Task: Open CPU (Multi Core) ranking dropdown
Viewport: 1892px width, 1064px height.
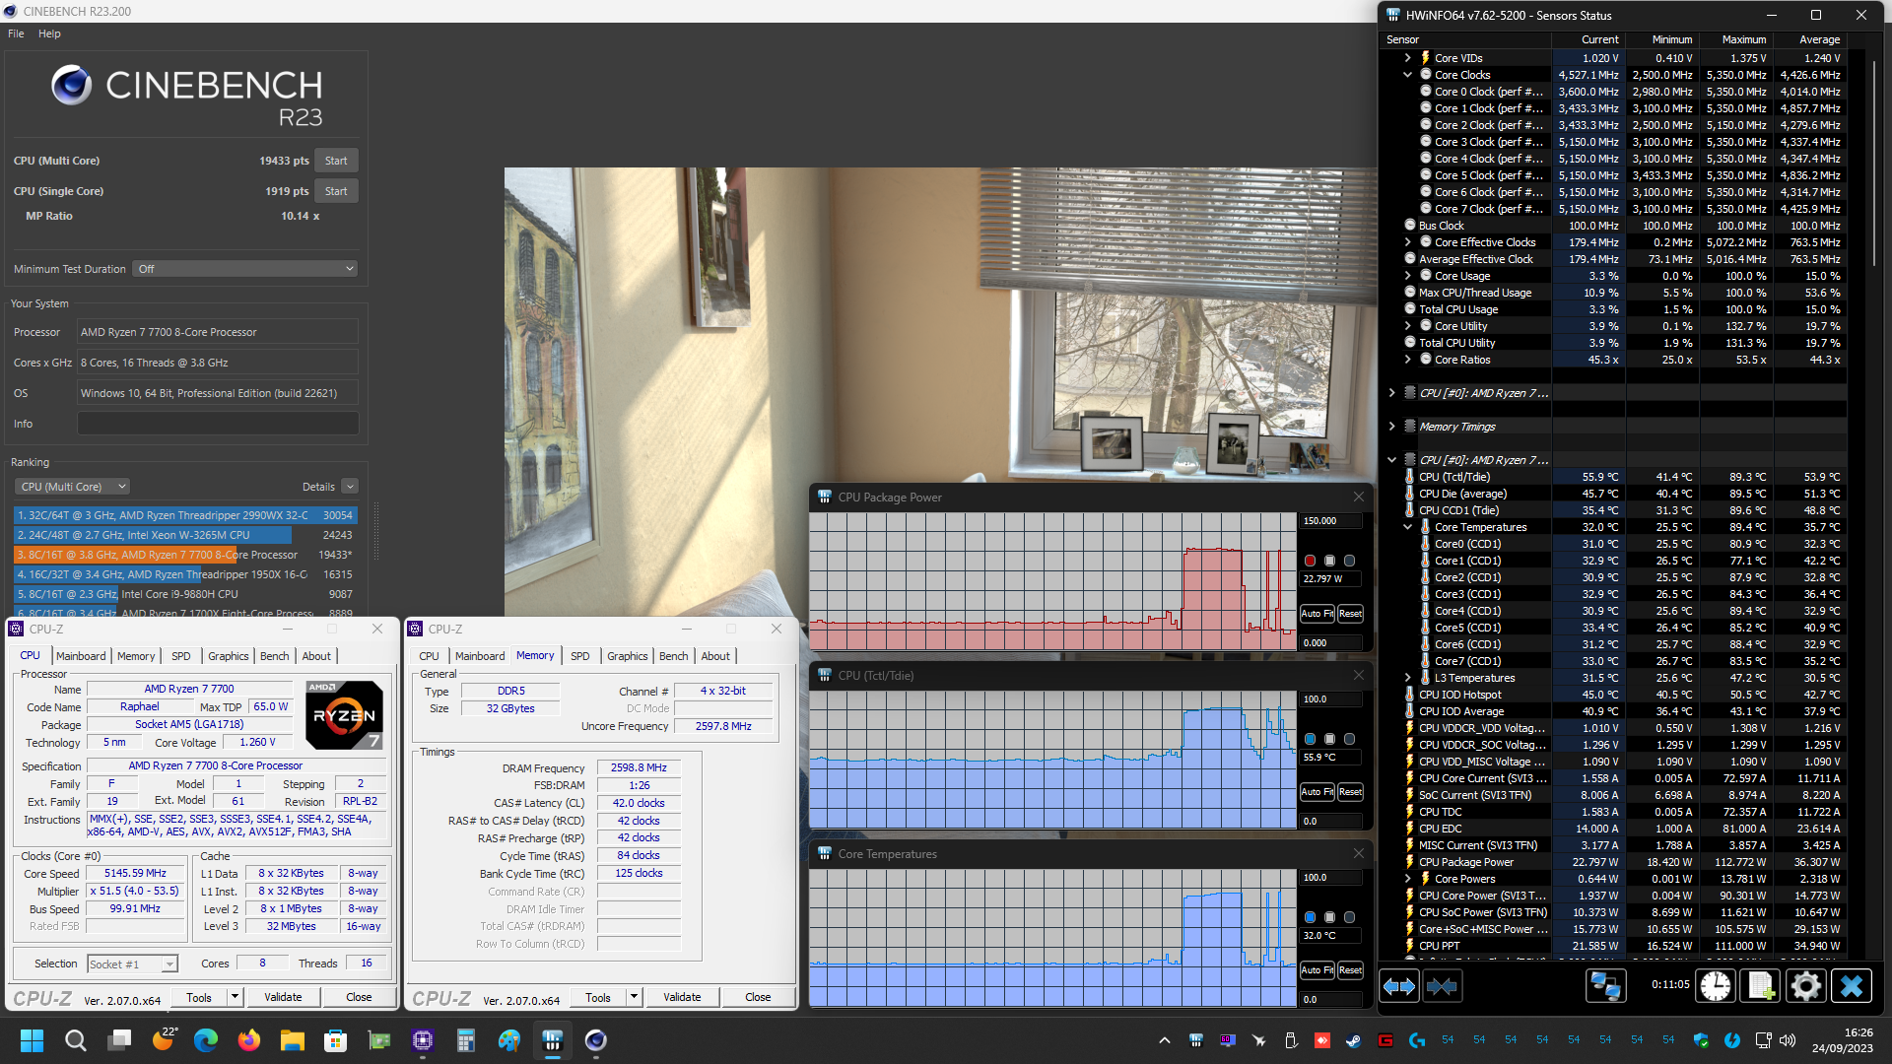Action: (72, 487)
